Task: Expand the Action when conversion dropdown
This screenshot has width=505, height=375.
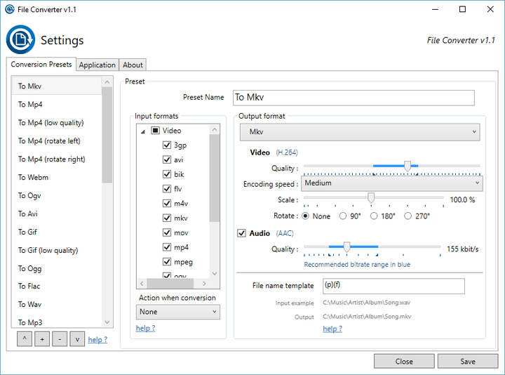Action: tap(178, 312)
